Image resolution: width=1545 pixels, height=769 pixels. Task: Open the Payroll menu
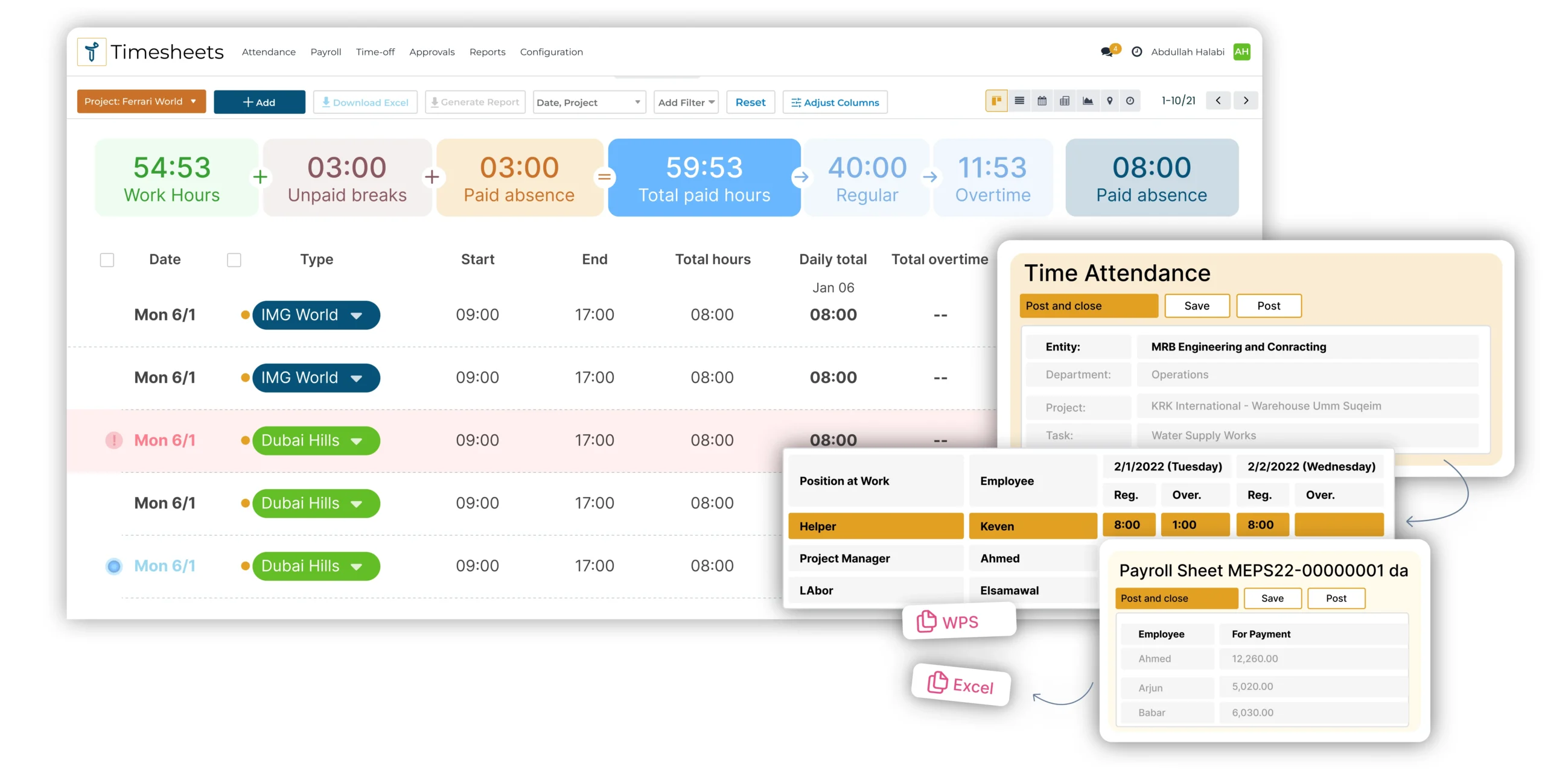point(325,52)
